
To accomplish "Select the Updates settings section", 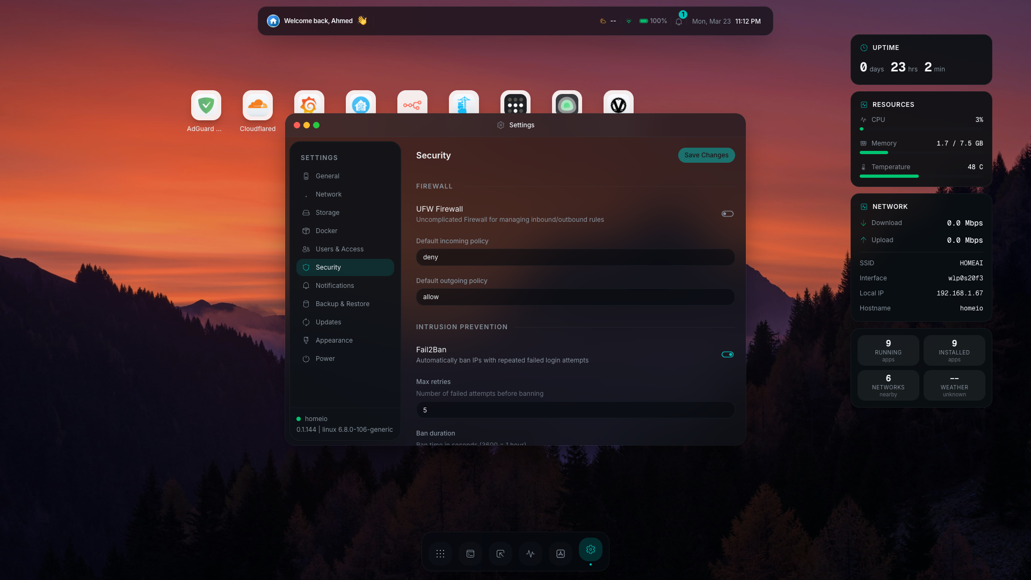I will tap(328, 322).
